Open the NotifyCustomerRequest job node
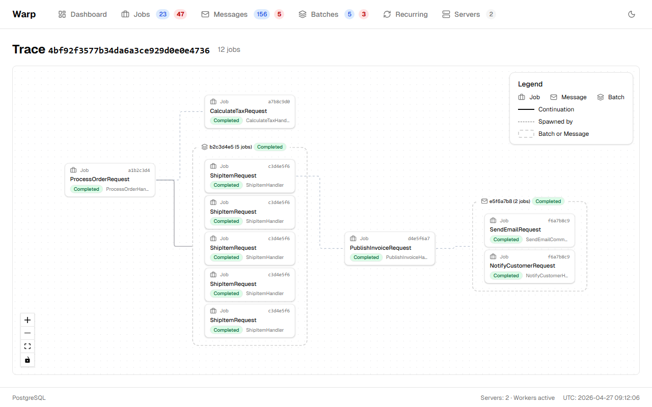The height and width of the screenshot is (407, 652). coord(529,266)
